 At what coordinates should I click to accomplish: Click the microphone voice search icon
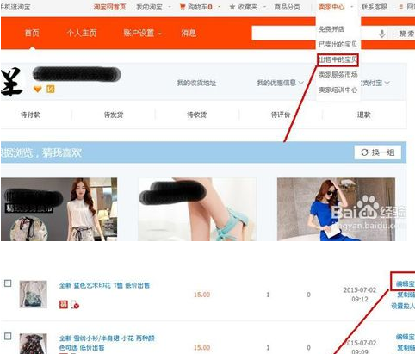pyautogui.click(x=381, y=34)
